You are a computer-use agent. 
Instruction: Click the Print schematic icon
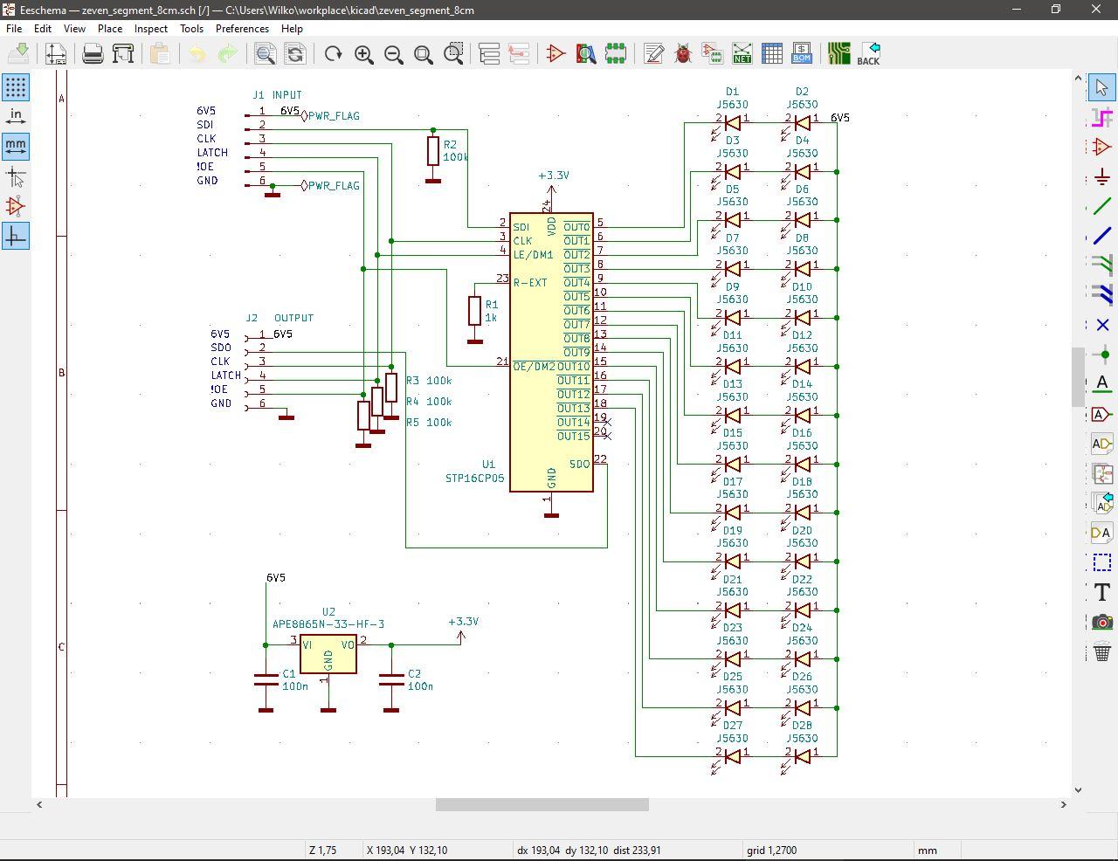tap(93, 54)
